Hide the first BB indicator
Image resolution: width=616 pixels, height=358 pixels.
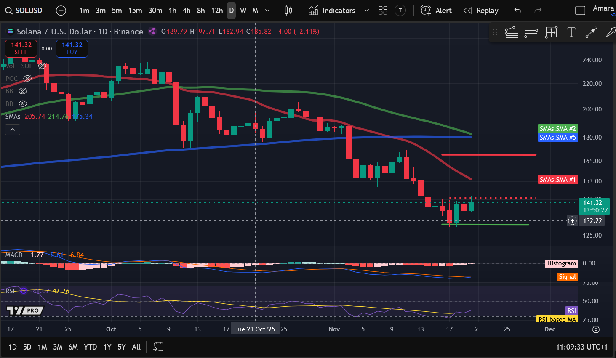(23, 91)
